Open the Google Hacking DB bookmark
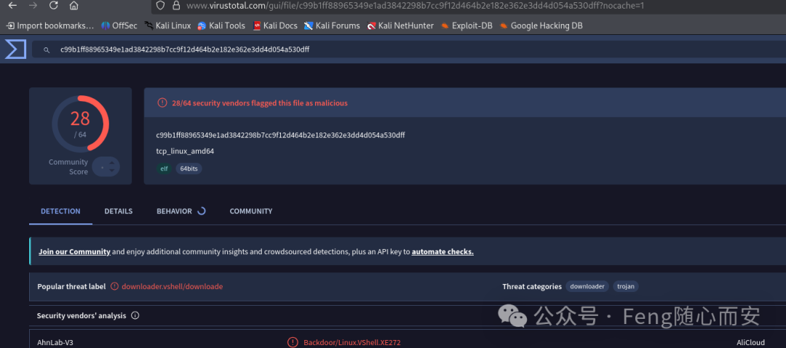 click(x=541, y=25)
